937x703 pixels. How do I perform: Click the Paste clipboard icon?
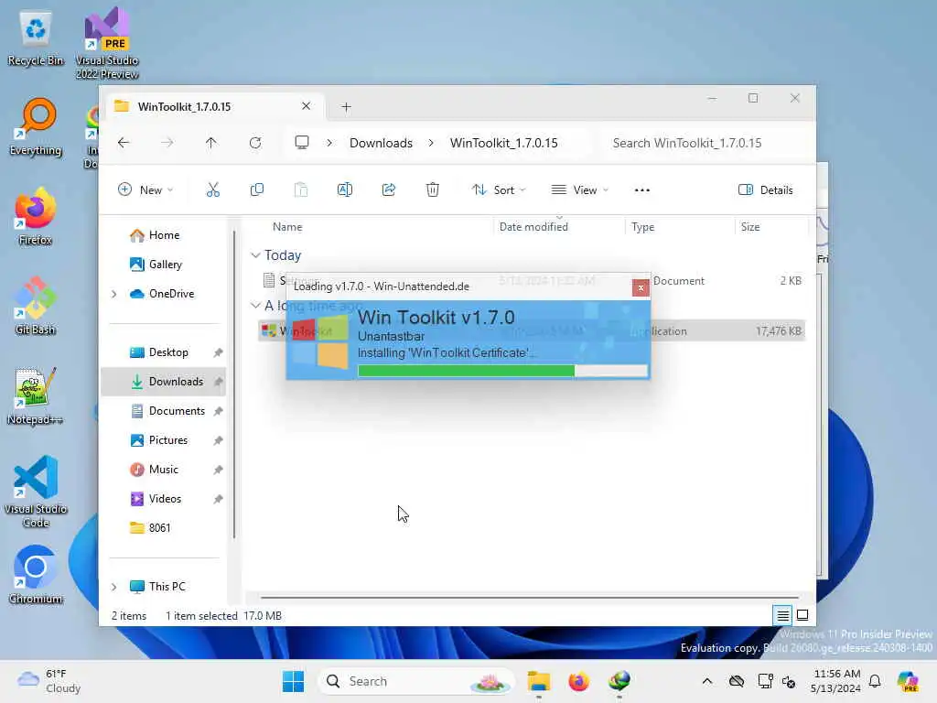301,190
